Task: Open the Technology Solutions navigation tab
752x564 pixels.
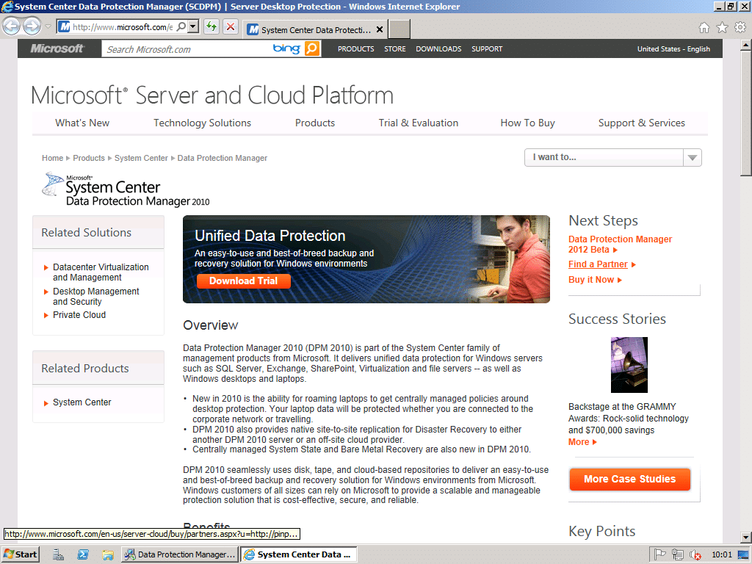Action: pos(202,123)
